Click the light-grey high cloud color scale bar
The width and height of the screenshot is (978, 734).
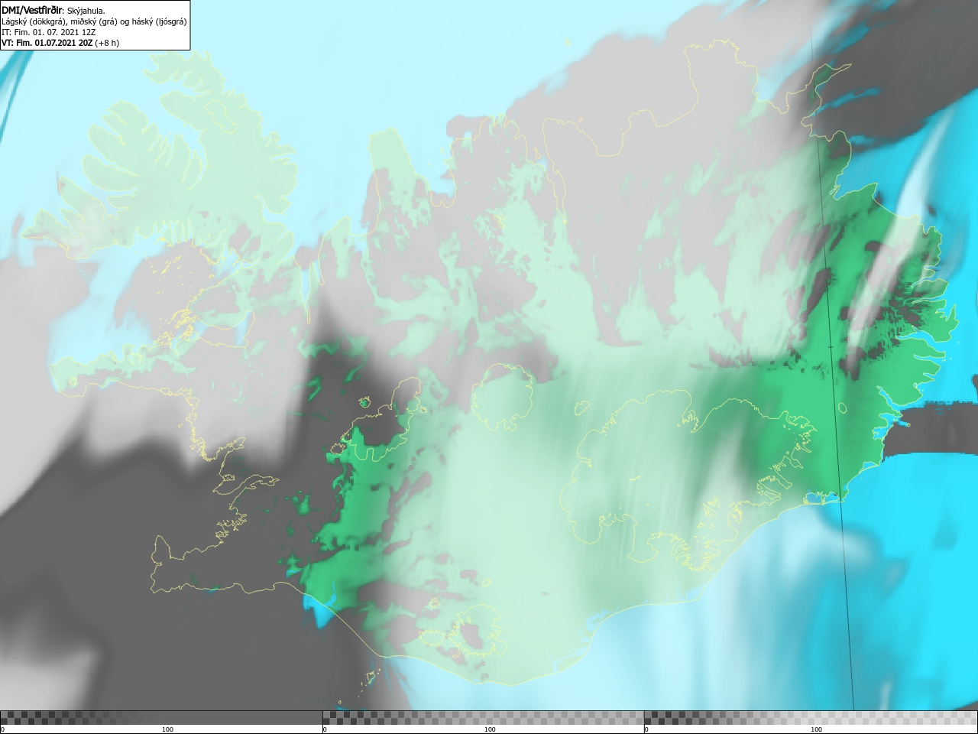tap(811, 718)
